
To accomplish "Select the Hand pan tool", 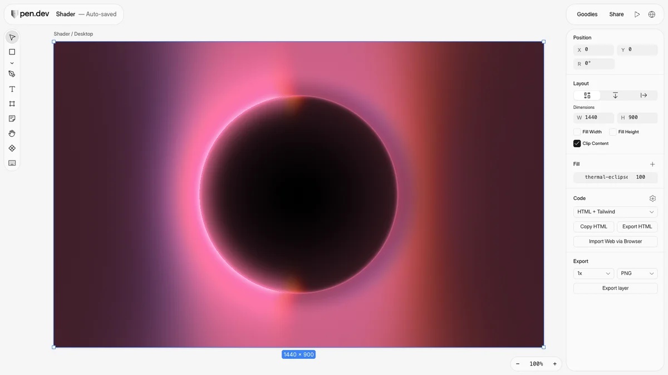I will coord(12,133).
